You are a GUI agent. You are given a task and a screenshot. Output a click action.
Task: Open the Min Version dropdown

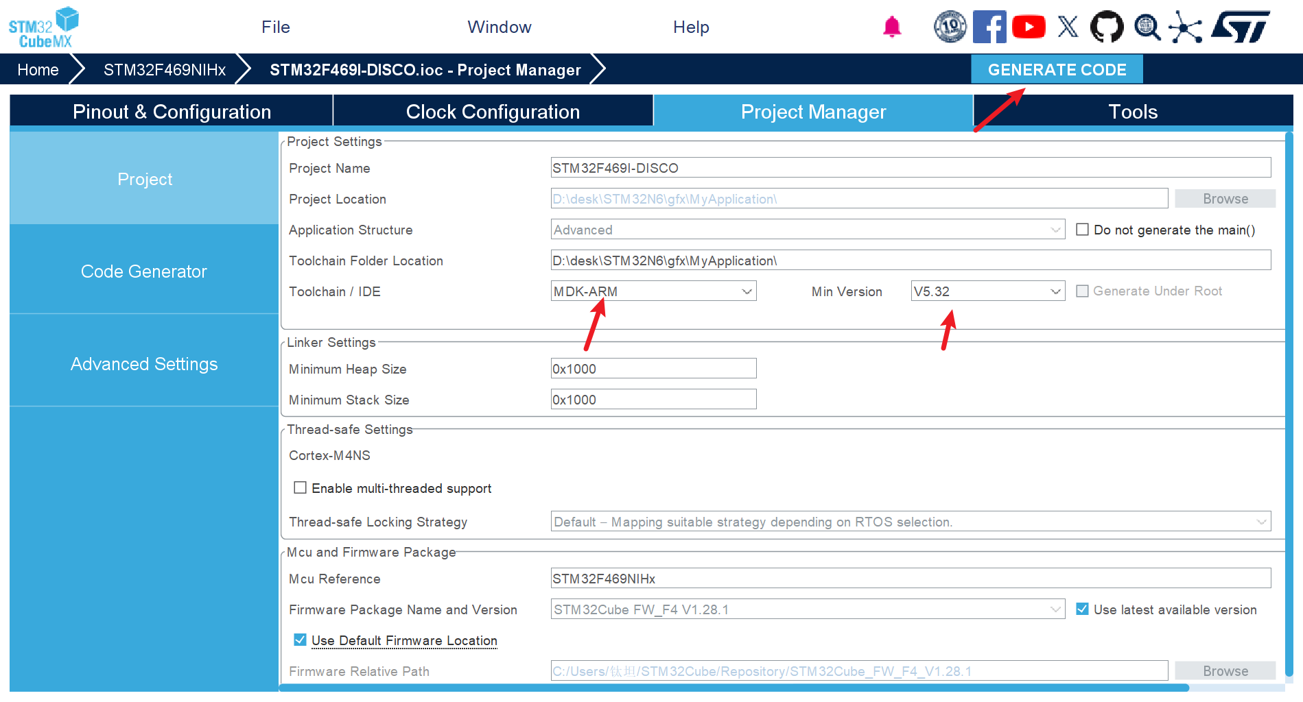(x=987, y=291)
